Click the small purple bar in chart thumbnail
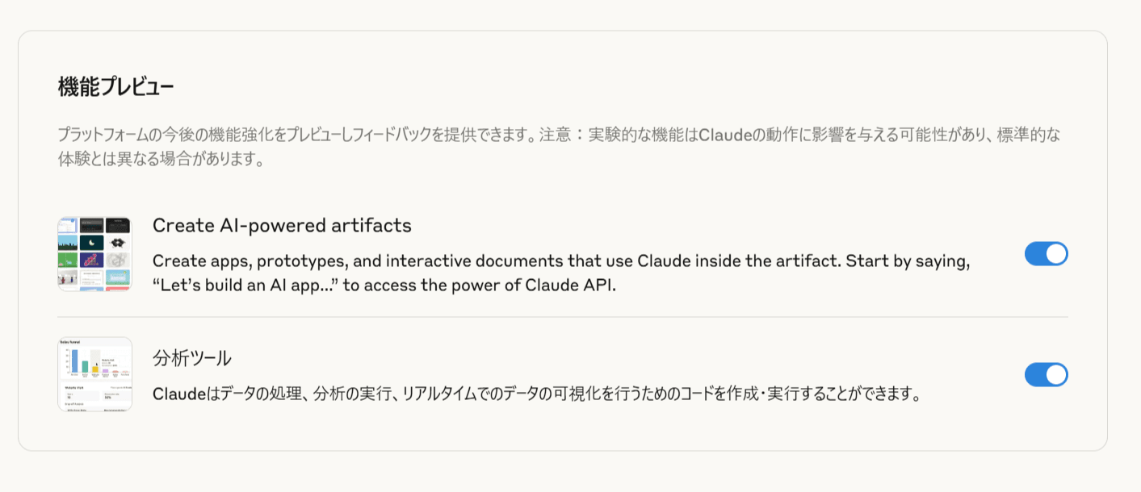Screen dimensions: 1141x492 click(105, 372)
